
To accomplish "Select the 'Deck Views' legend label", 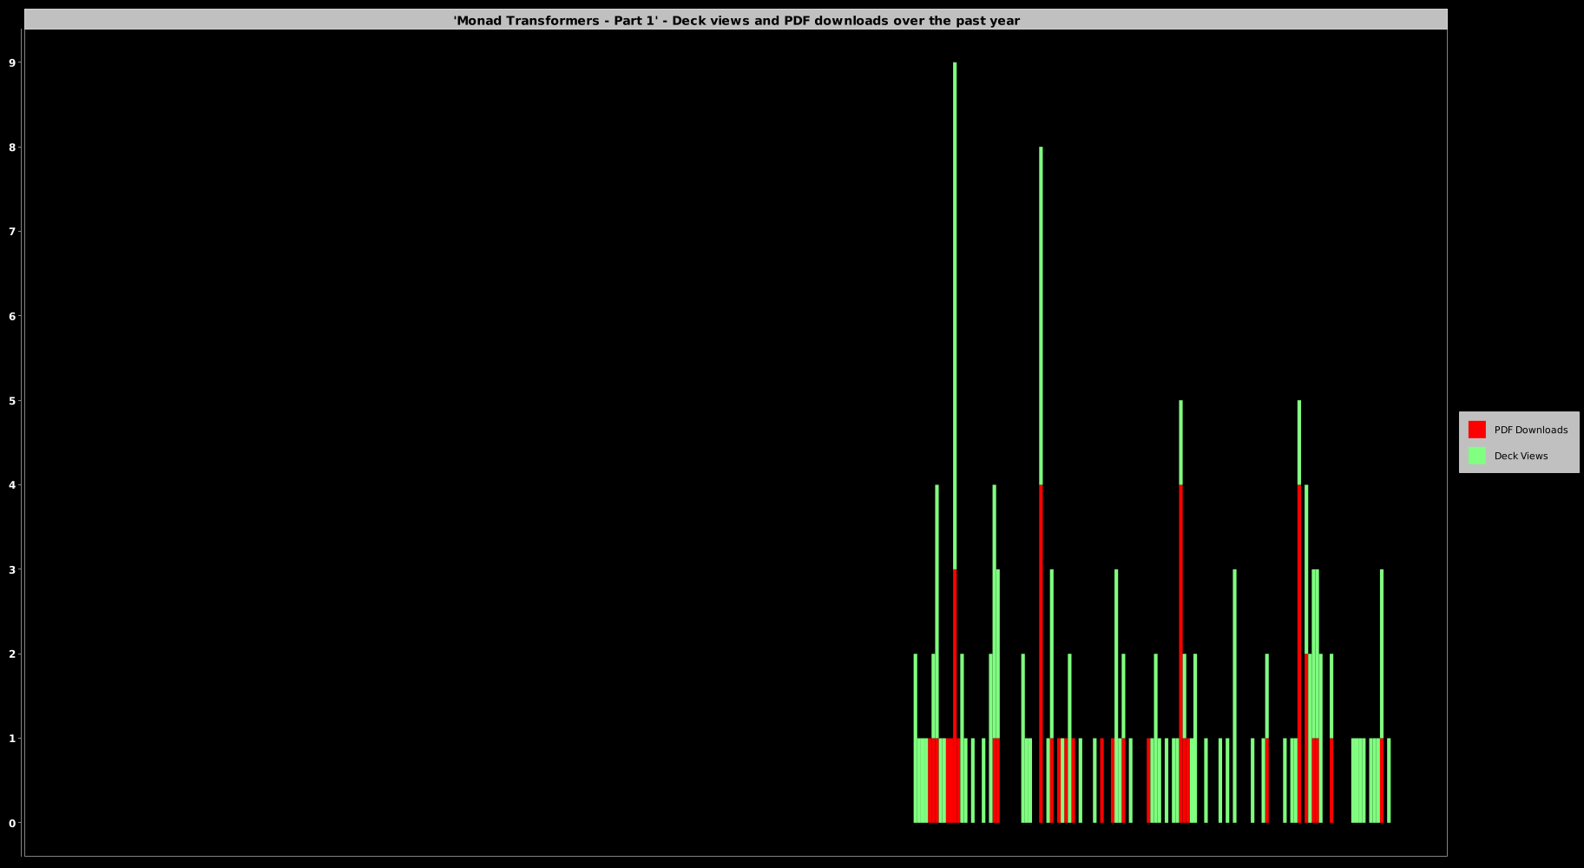I will (1521, 456).
